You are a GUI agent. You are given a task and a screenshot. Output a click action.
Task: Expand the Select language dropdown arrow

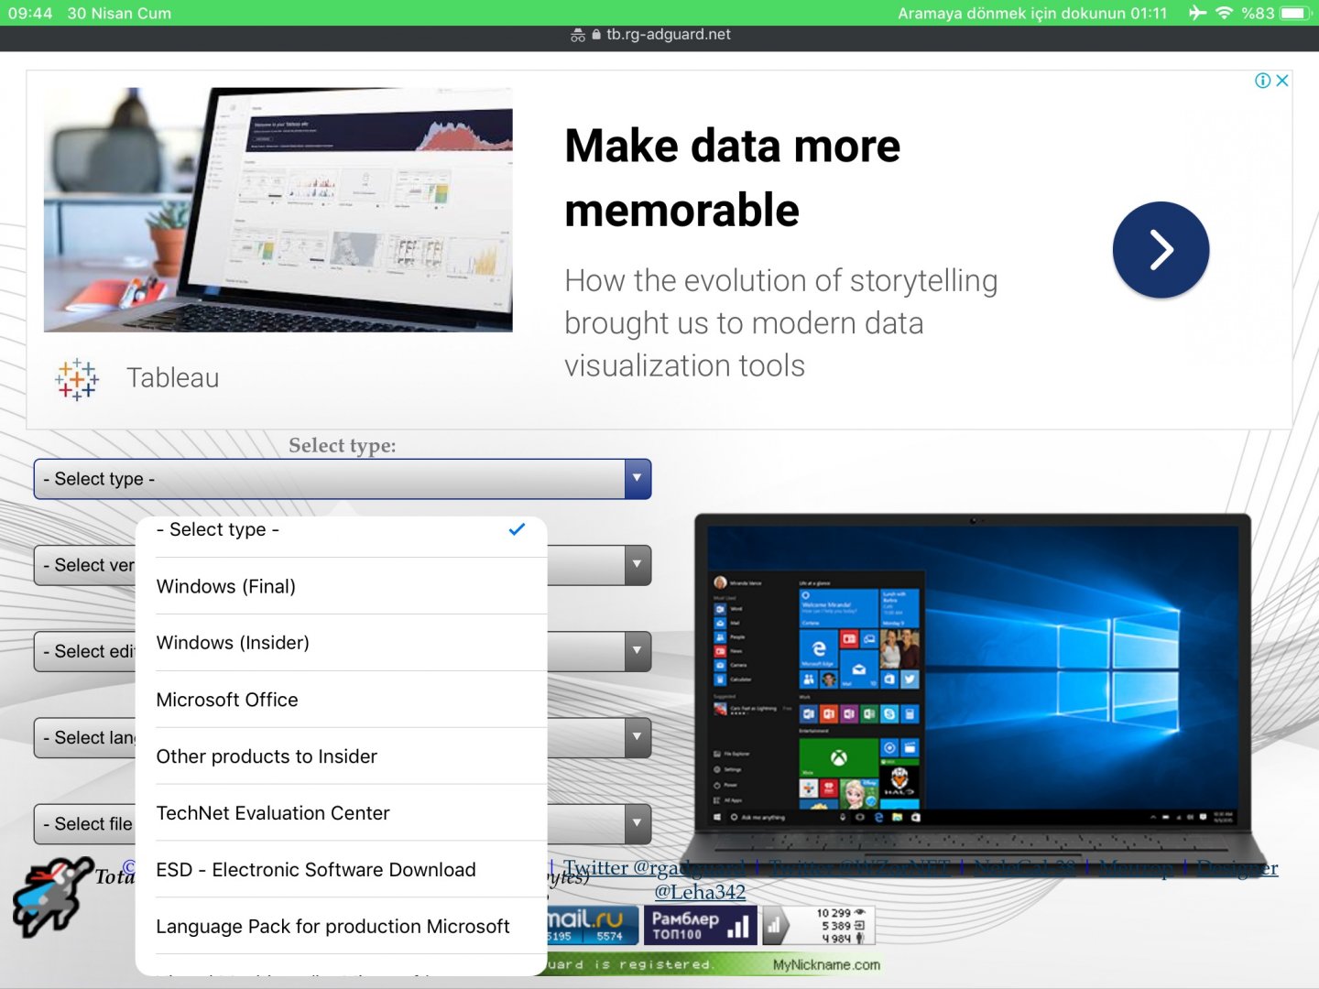[x=638, y=737]
